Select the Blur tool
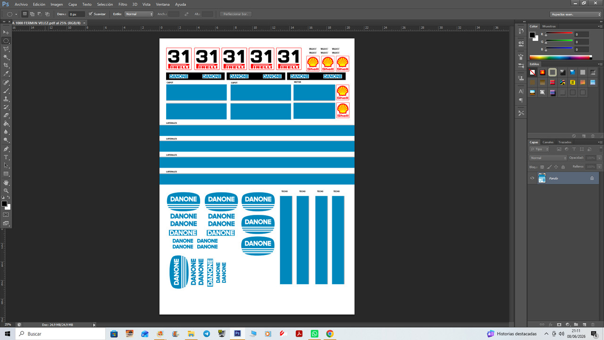The image size is (604, 340). coord(6,132)
